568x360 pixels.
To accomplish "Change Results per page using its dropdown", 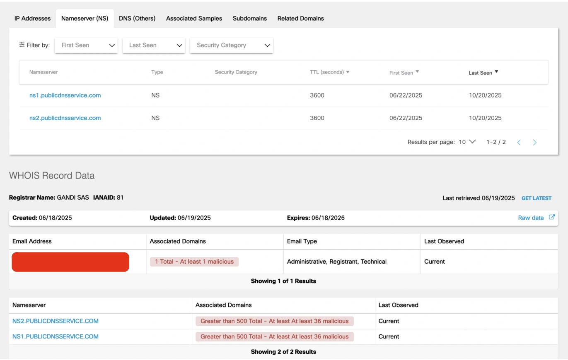I will pos(471,141).
